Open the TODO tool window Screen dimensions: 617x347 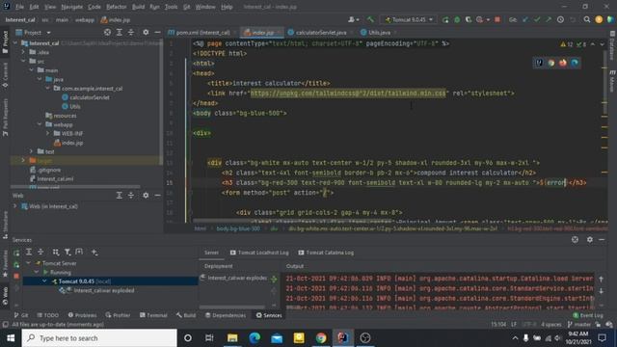coord(47,315)
